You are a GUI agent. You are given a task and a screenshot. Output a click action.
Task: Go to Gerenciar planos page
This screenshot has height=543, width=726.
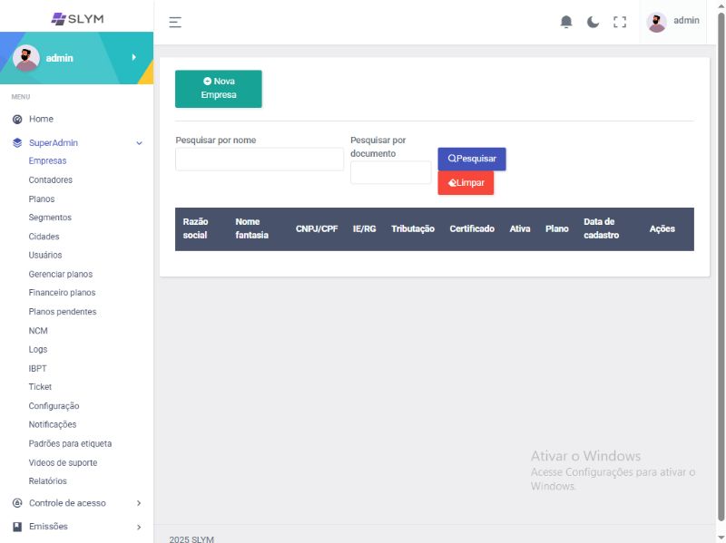[61, 274]
